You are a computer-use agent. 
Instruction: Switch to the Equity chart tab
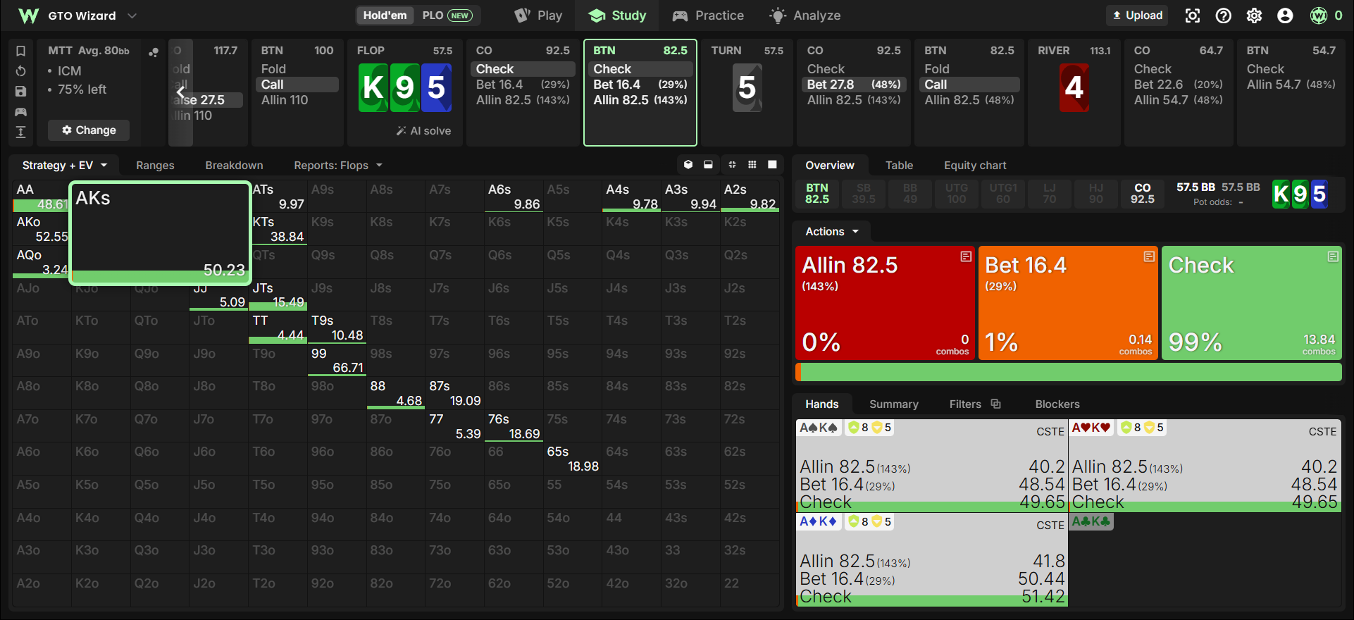click(975, 165)
